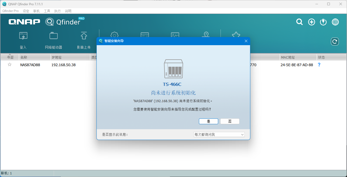Click IP address 192.168.50.38 cell
This screenshot has height=177, width=347.
(x=63, y=65)
